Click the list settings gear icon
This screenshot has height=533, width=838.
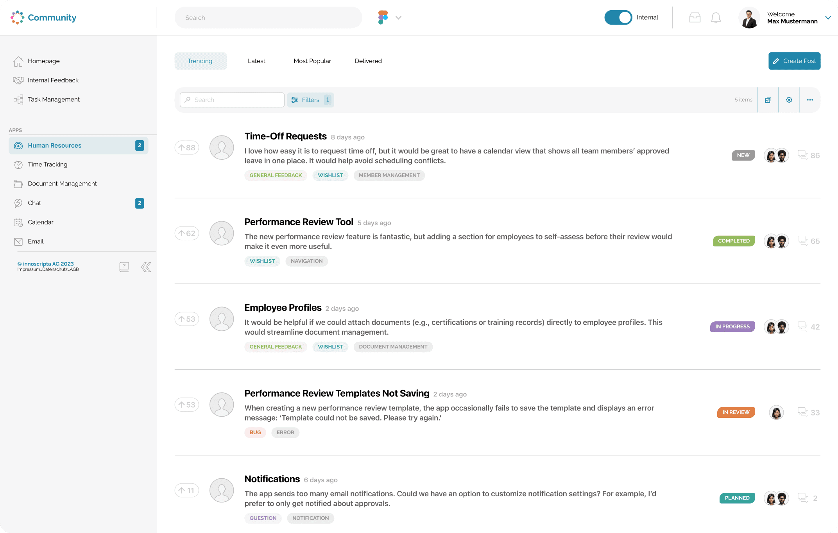point(789,100)
